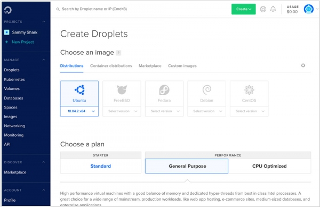Screen dimensions: 320x207
Task: Open Debian Select version dropdown
Action: coord(207,111)
